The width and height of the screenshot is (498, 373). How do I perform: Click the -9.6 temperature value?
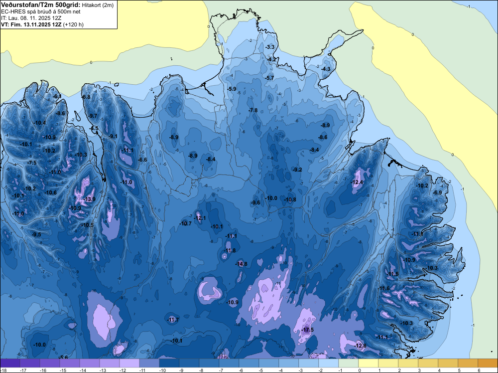coord(255,202)
